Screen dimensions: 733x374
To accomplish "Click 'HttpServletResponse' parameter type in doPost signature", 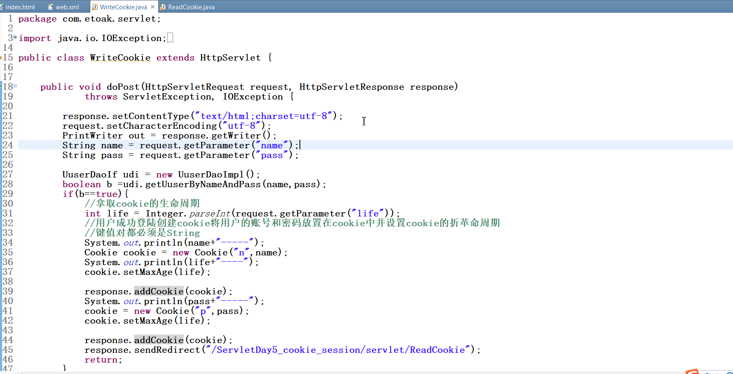I will pyautogui.click(x=352, y=87).
